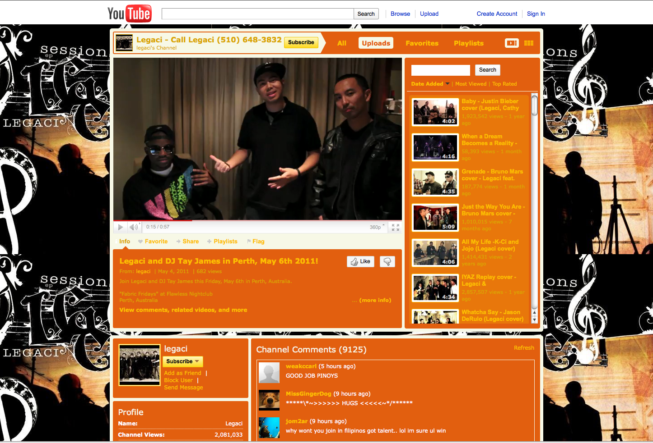Flag the video
The height and width of the screenshot is (443, 653).
tap(256, 242)
